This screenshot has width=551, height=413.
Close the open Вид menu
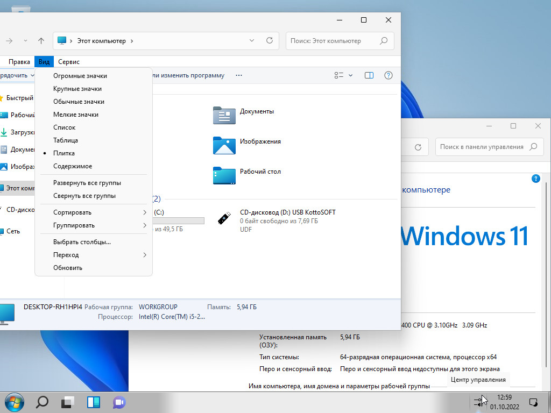(x=44, y=62)
